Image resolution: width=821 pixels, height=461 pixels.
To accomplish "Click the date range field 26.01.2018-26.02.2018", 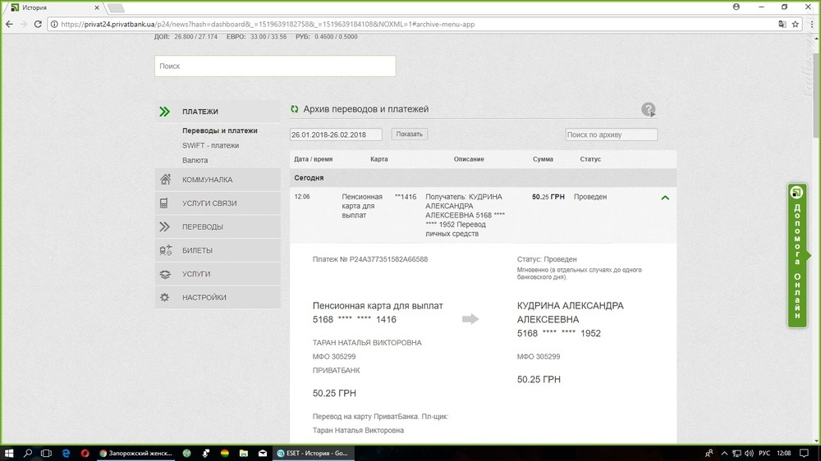I will (x=336, y=135).
